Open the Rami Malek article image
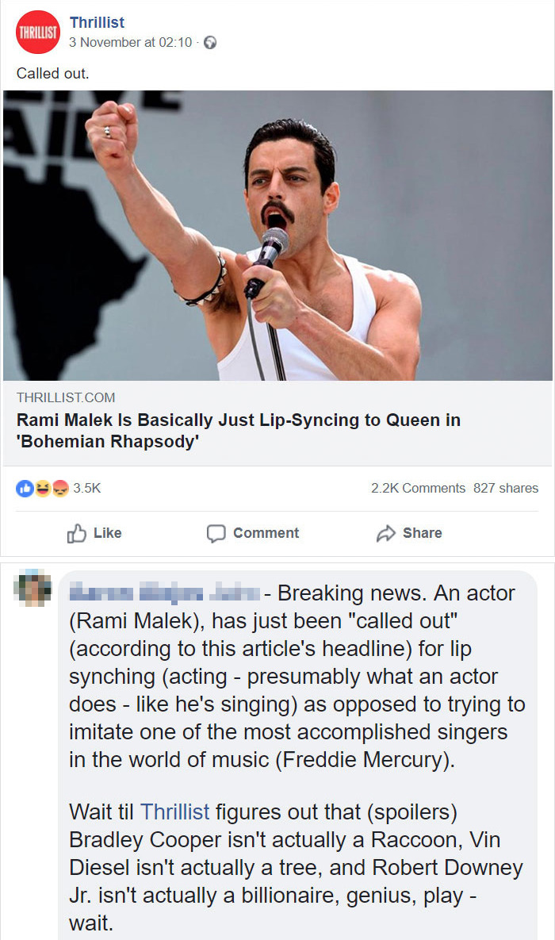Image resolution: width=555 pixels, height=940 pixels. [277, 236]
